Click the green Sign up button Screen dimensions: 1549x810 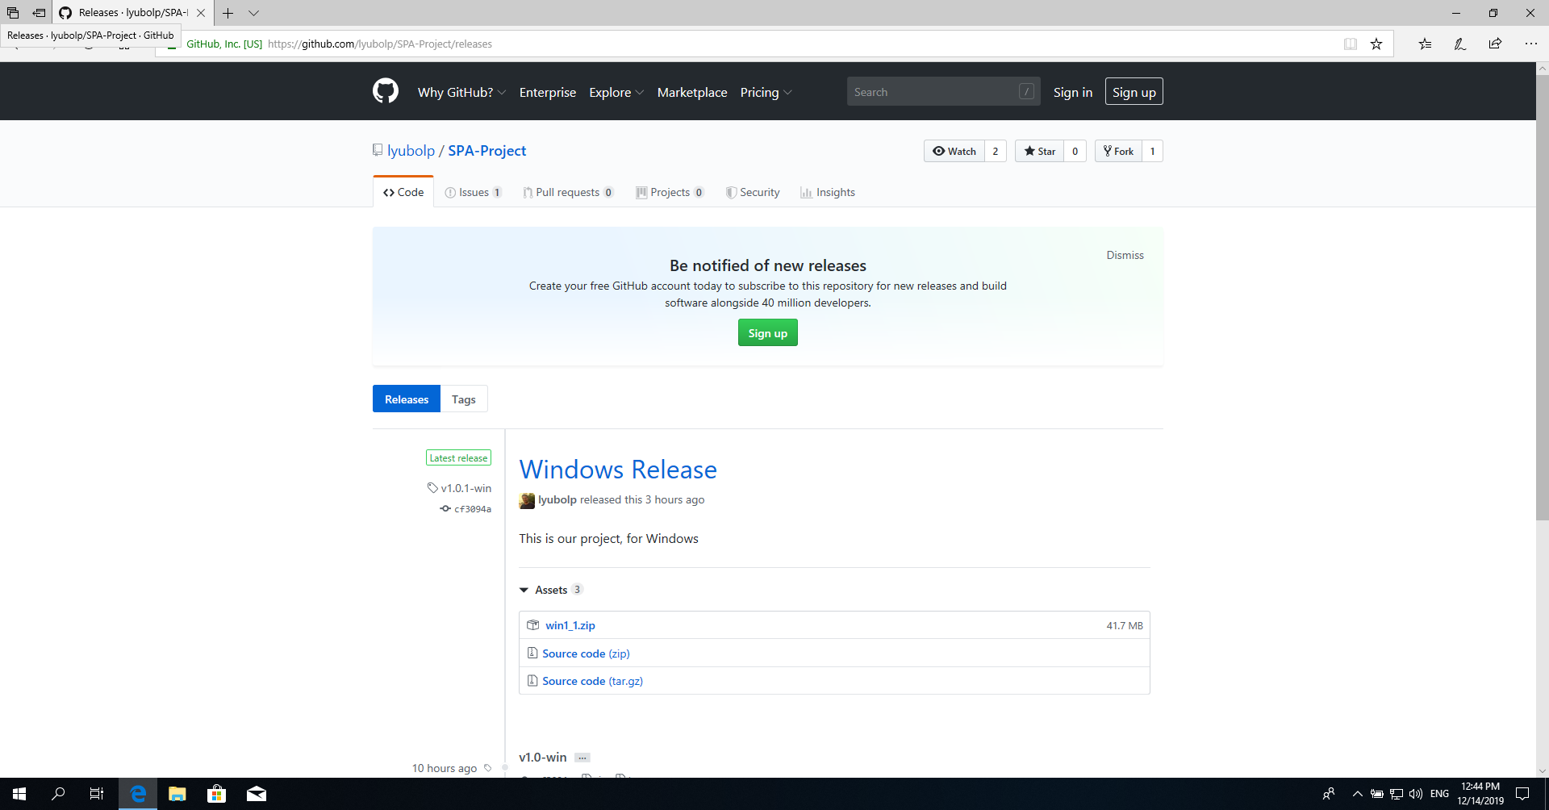767,332
